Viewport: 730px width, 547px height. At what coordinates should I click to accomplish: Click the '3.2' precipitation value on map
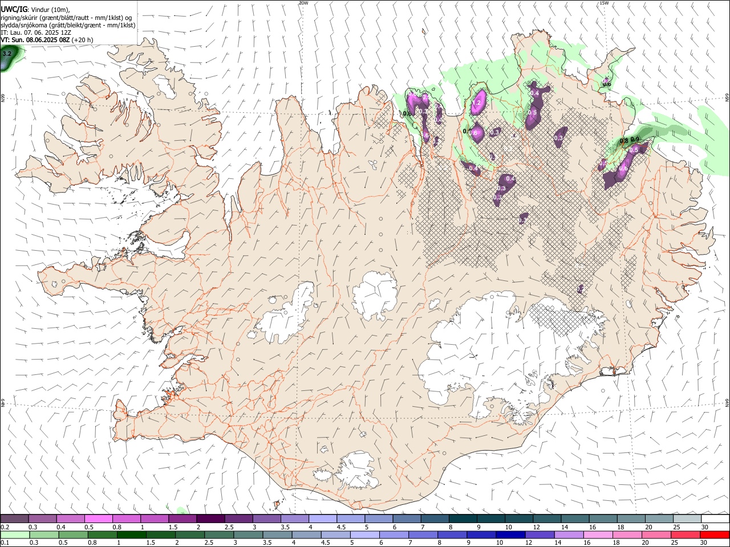pyautogui.click(x=7, y=54)
